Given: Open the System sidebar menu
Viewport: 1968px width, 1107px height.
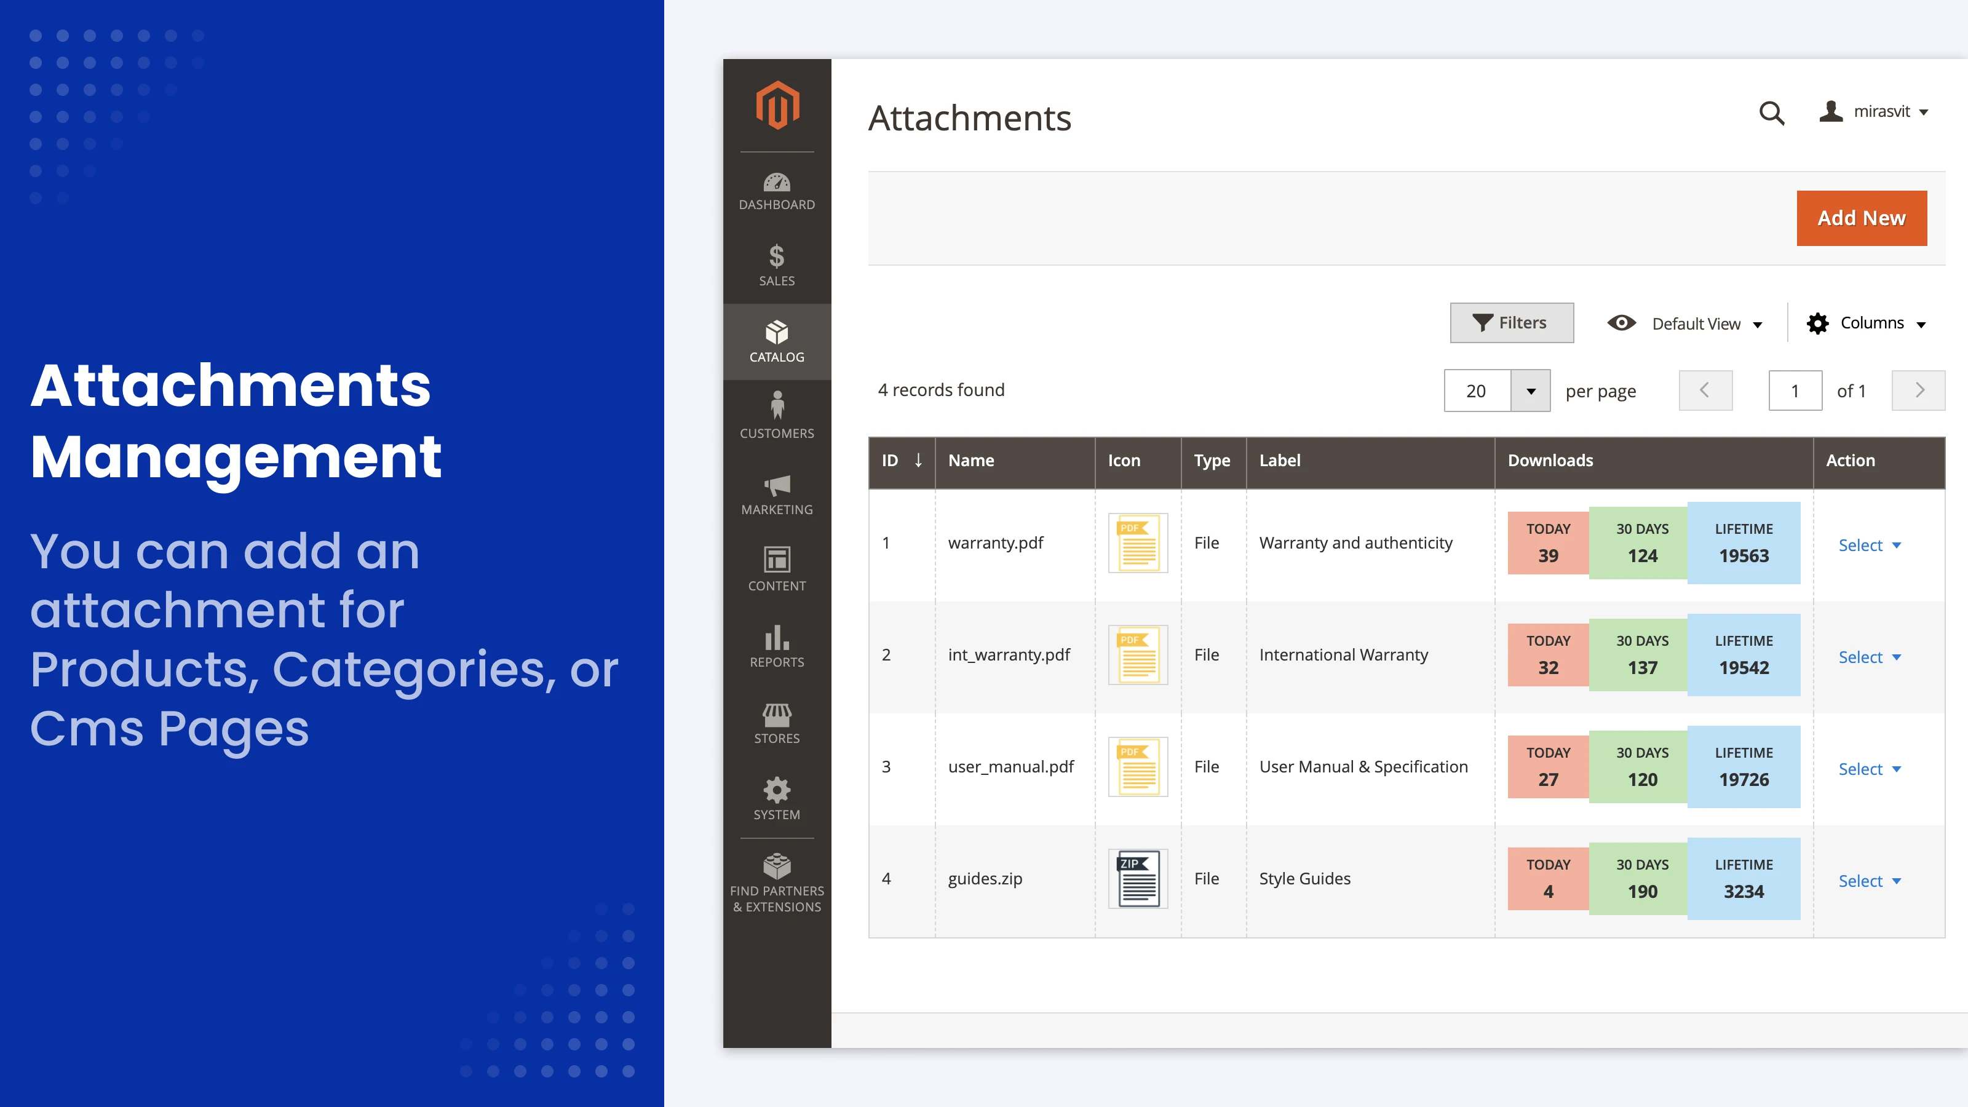Looking at the screenshot, I should click(x=777, y=799).
